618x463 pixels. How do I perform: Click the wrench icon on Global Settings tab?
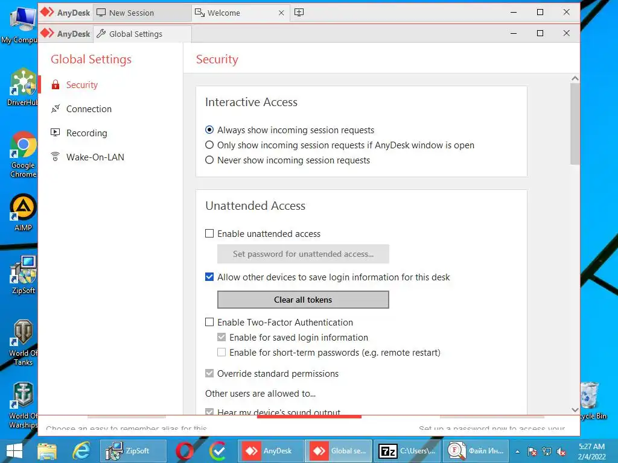101,34
